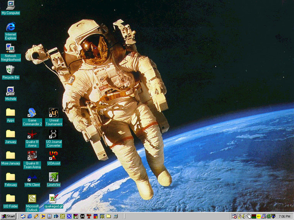Click the mouse tray icon

point(248,216)
